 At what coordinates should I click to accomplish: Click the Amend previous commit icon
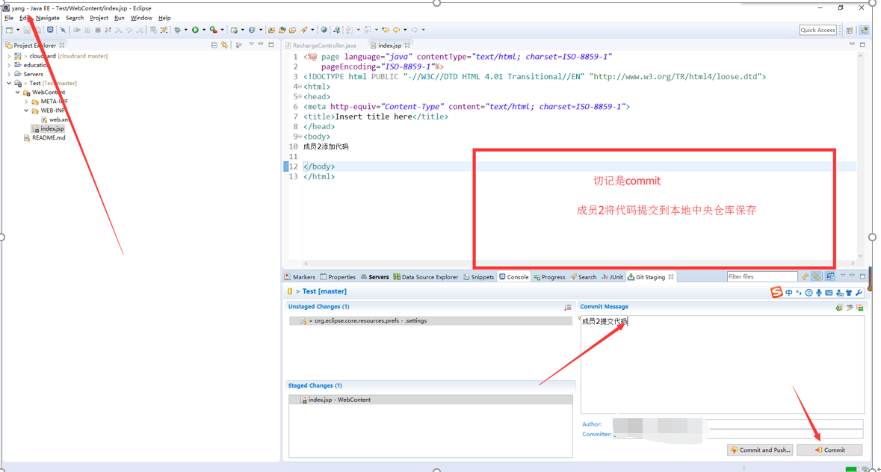coord(839,308)
